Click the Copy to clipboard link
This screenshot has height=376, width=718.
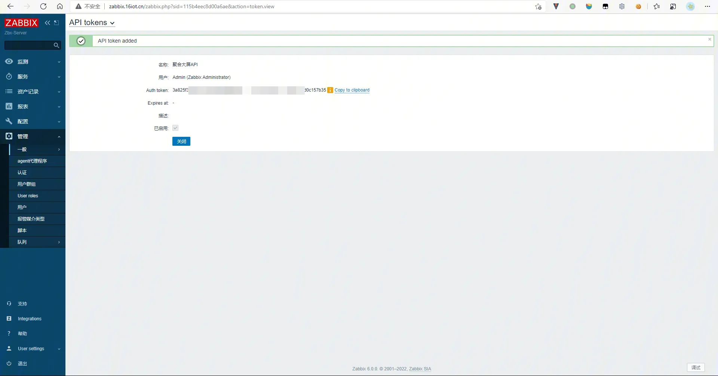352,90
